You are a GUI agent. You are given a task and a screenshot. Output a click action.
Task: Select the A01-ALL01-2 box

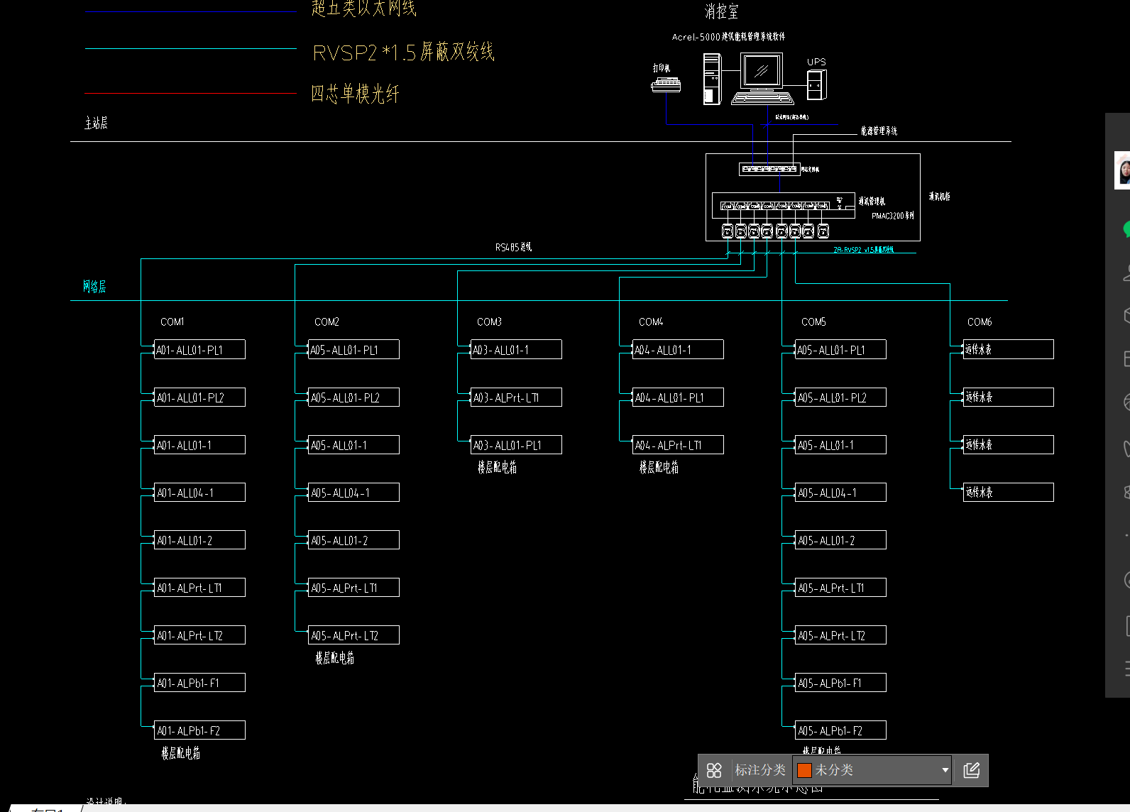tap(199, 539)
